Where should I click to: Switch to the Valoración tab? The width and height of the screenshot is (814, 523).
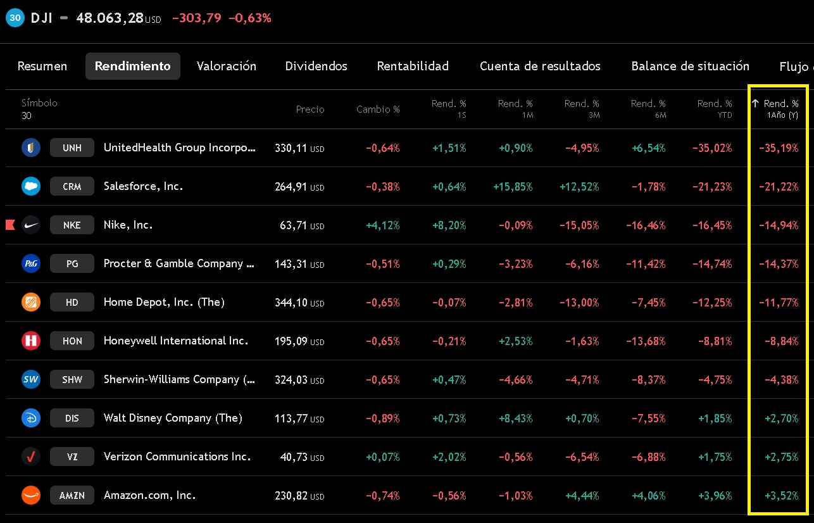tap(226, 66)
